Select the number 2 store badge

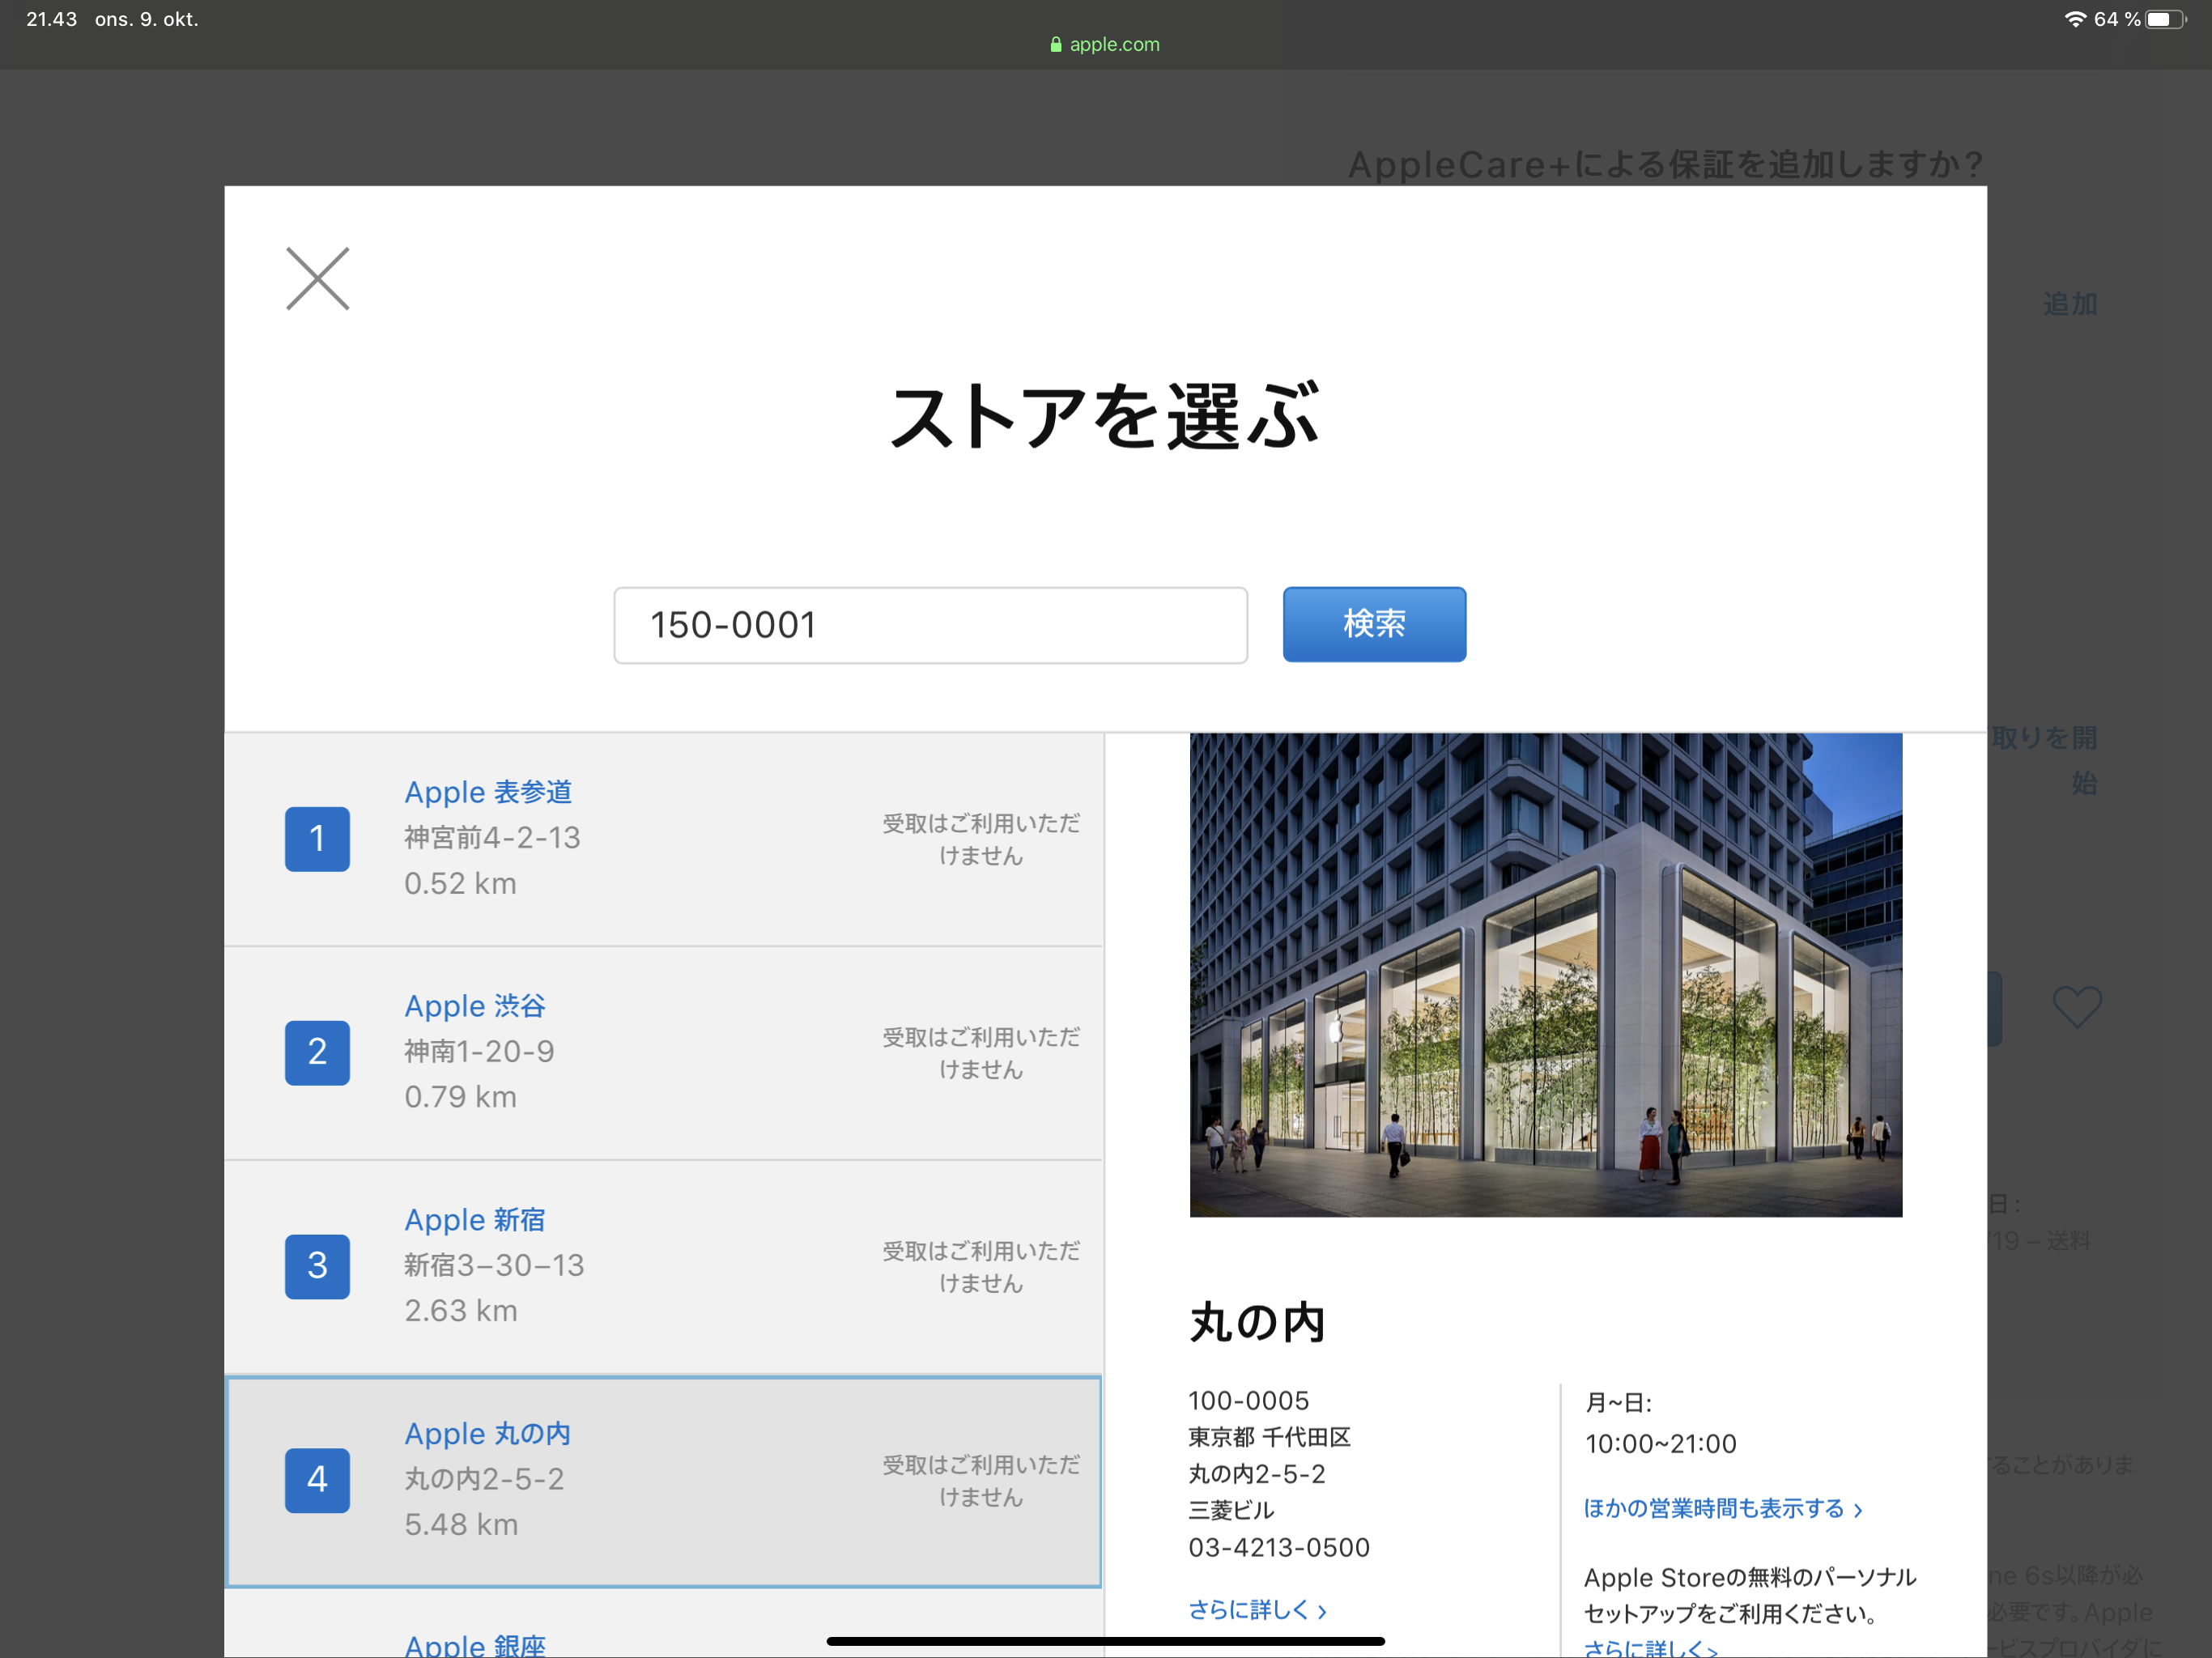[x=317, y=1052]
